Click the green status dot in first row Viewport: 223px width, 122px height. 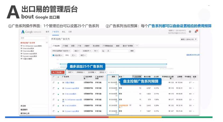tap(58, 83)
